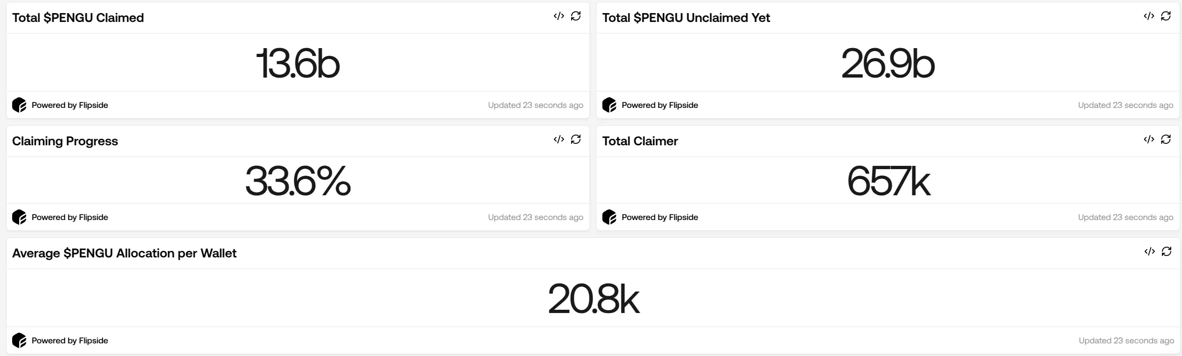View embed code for Total $PENGU Unclaimed Yet
The height and width of the screenshot is (356, 1182).
coord(1149,16)
